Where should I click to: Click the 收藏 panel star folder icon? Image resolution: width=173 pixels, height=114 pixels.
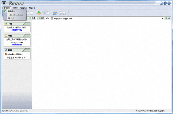click(x=6, y=36)
